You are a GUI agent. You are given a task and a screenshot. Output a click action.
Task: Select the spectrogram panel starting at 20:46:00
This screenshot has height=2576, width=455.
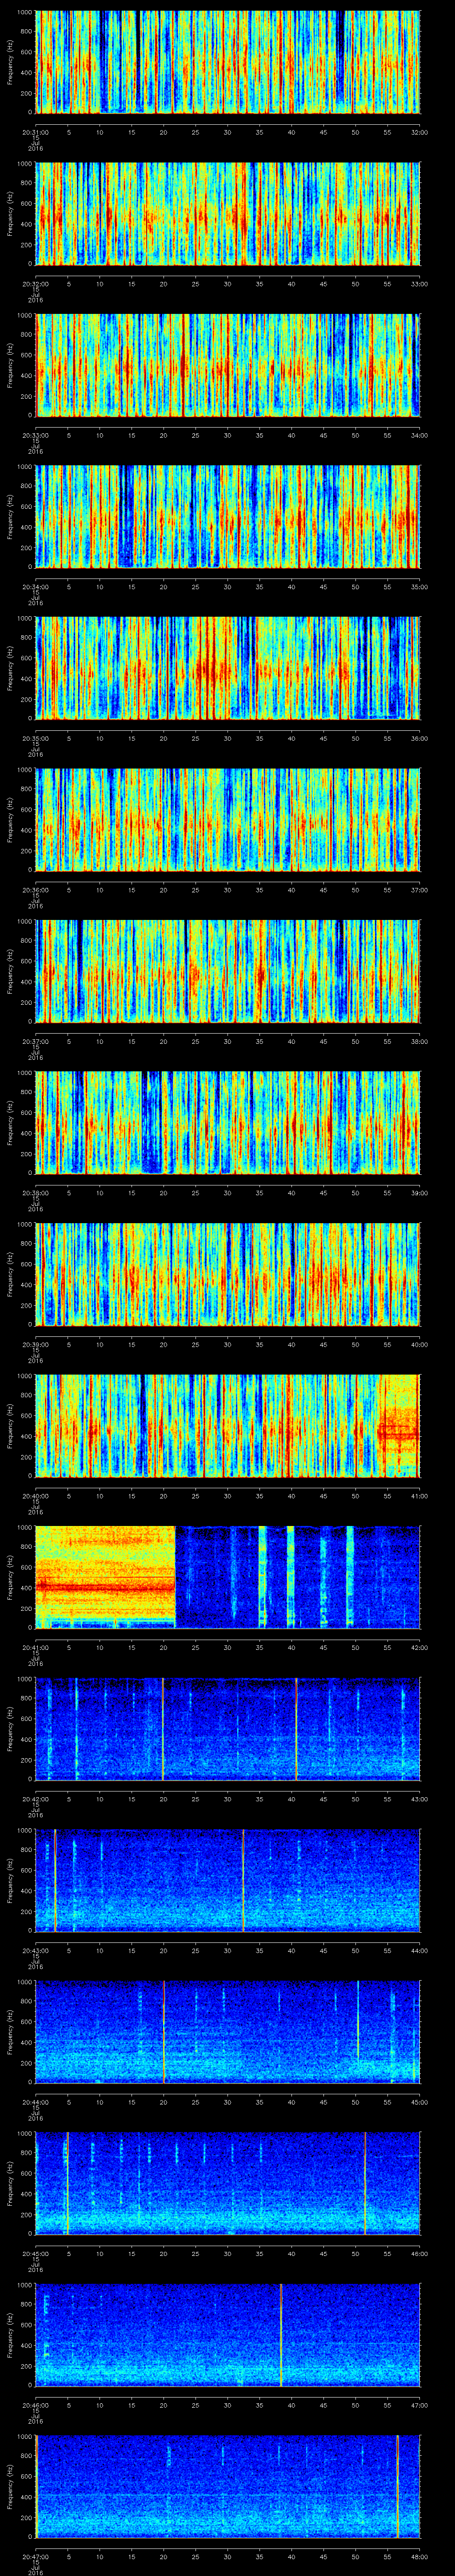(x=227, y=2334)
